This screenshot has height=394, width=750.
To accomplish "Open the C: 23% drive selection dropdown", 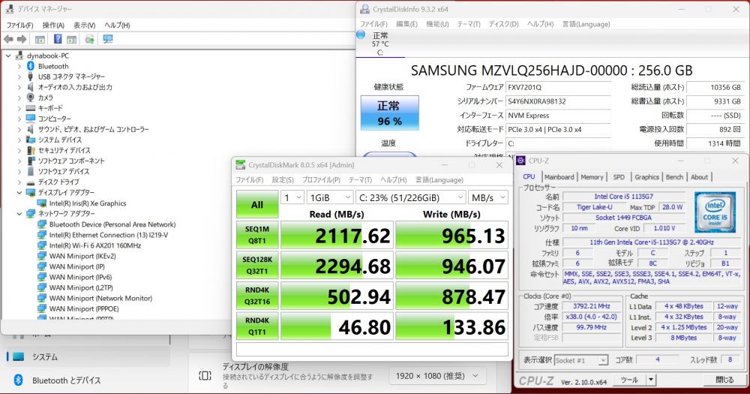I will click(410, 197).
